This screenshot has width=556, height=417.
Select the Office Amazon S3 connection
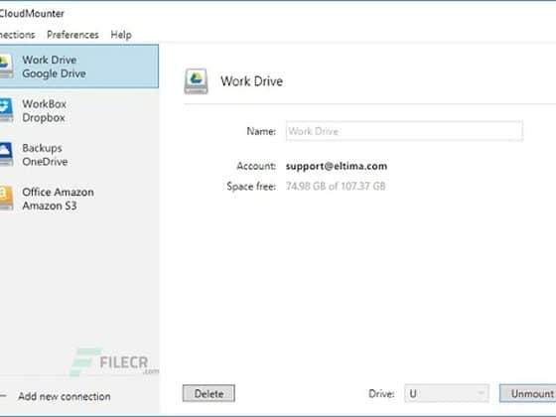pyautogui.click(x=79, y=199)
